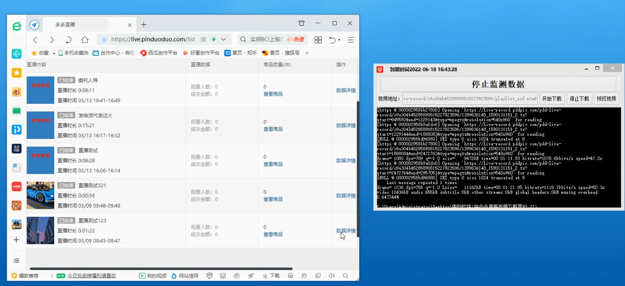This screenshot has width=625, height=286.
Task: Open 网站信用 in status bar
Action: (185, 276)
